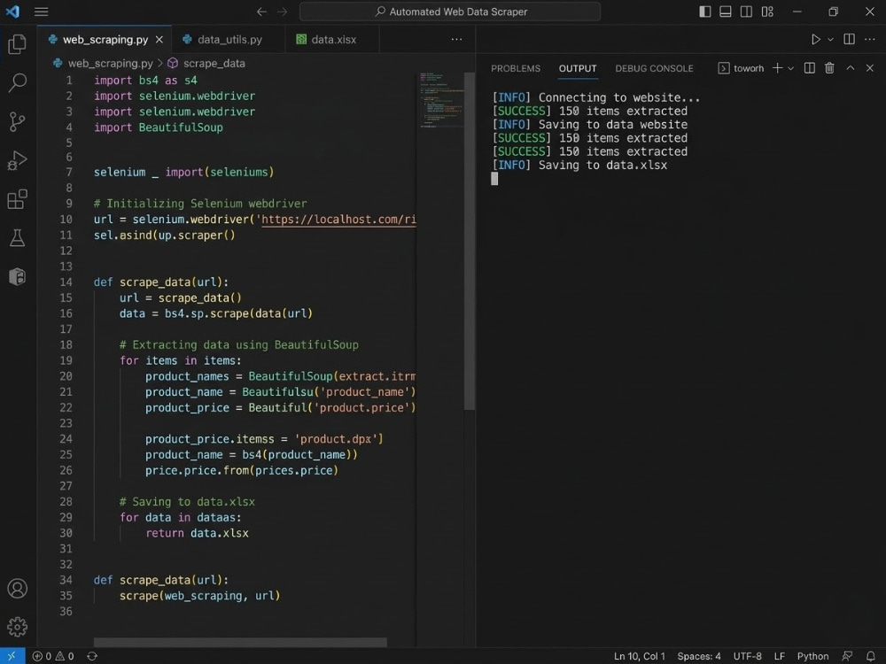Click the horizontal editor scrollbar
886x664 pixels.
(240, 643)
